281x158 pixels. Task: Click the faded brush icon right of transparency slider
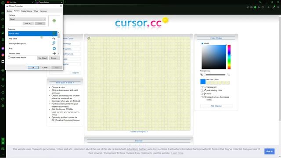228,75
